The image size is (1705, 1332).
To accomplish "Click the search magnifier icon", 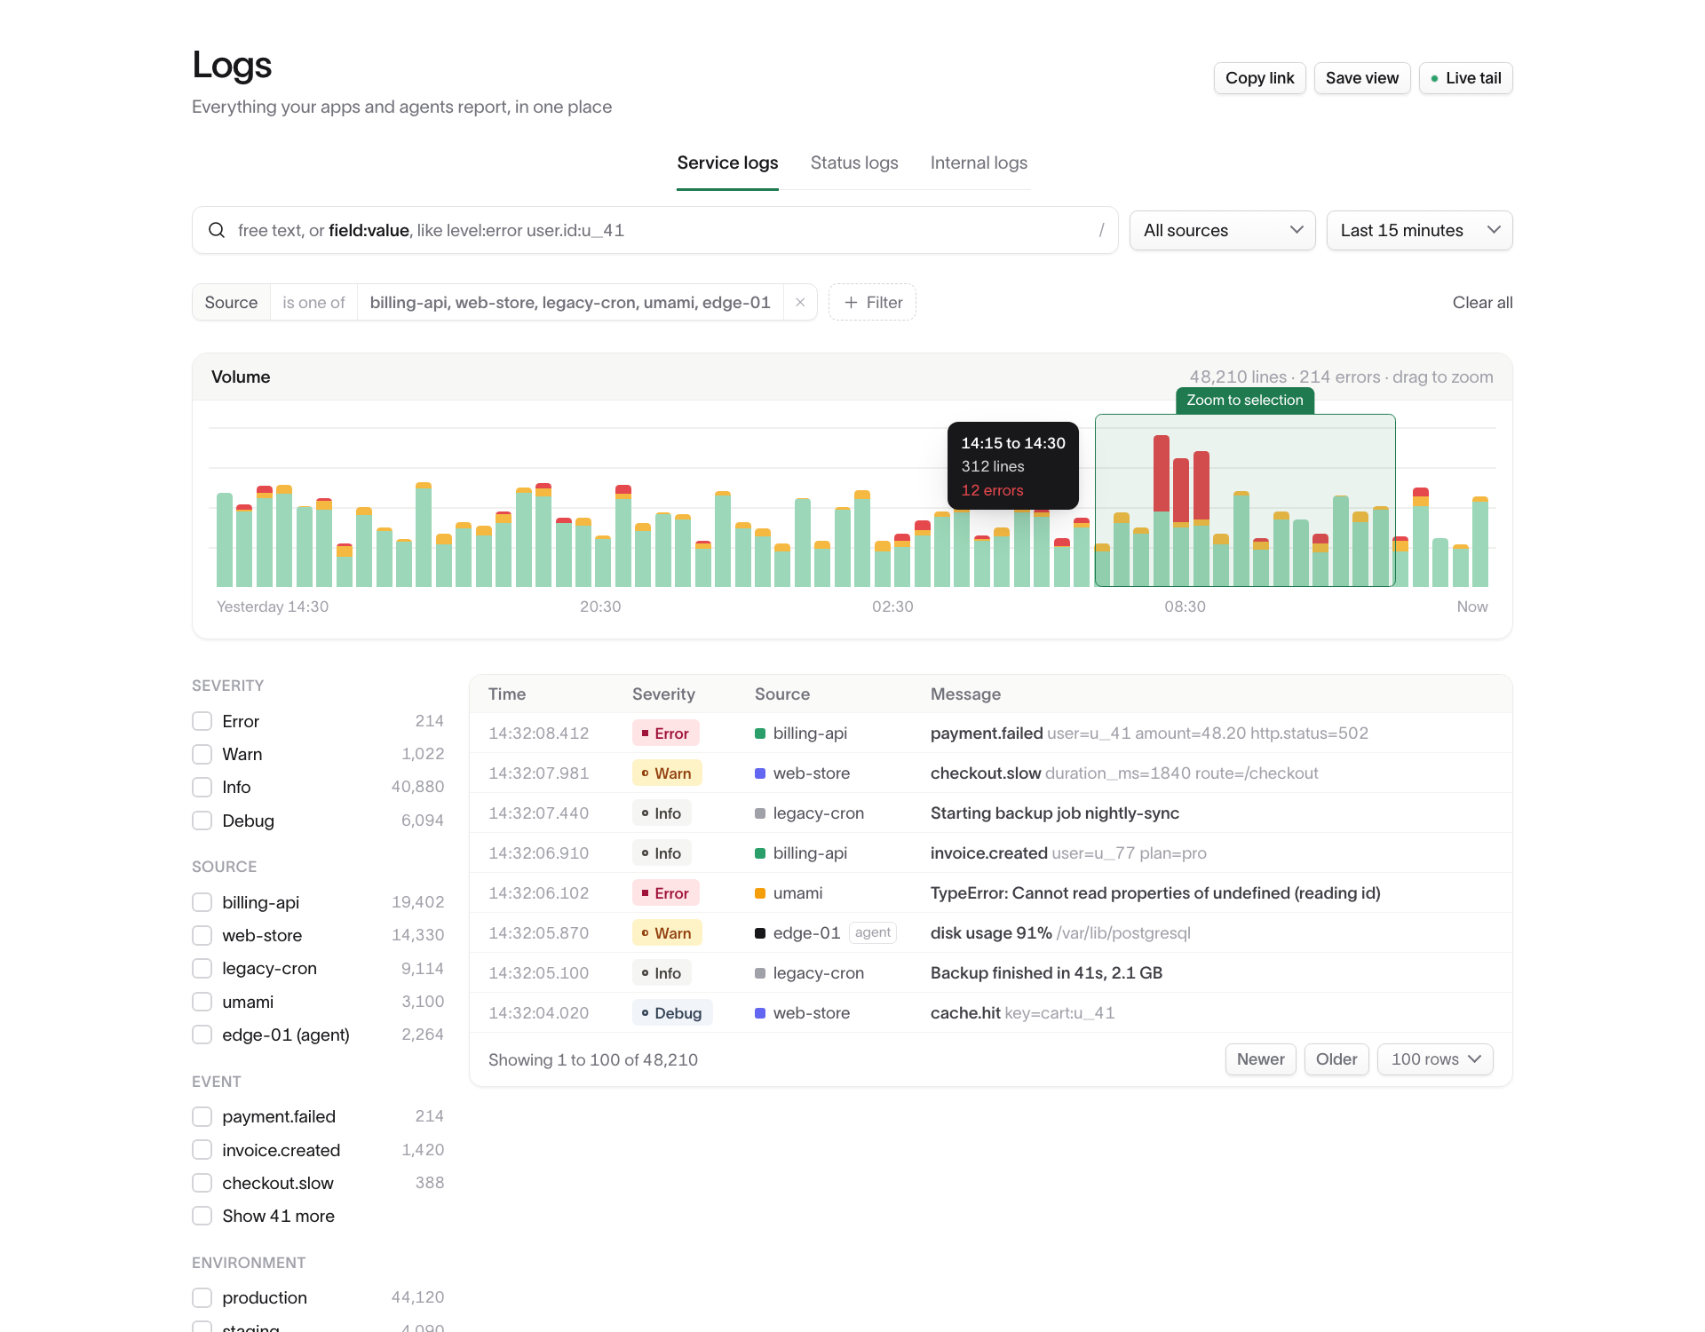I will [217, 231].
